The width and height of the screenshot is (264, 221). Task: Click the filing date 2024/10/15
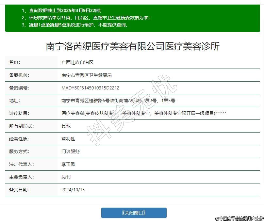click(x=73, y=190)
